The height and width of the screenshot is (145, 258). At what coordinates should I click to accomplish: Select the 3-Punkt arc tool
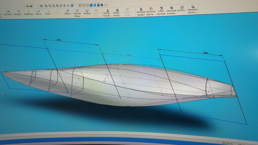8,13
